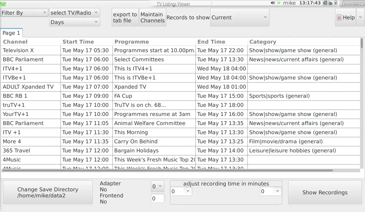
Task: Select the Page 1 tab
Action: (11, 33)
